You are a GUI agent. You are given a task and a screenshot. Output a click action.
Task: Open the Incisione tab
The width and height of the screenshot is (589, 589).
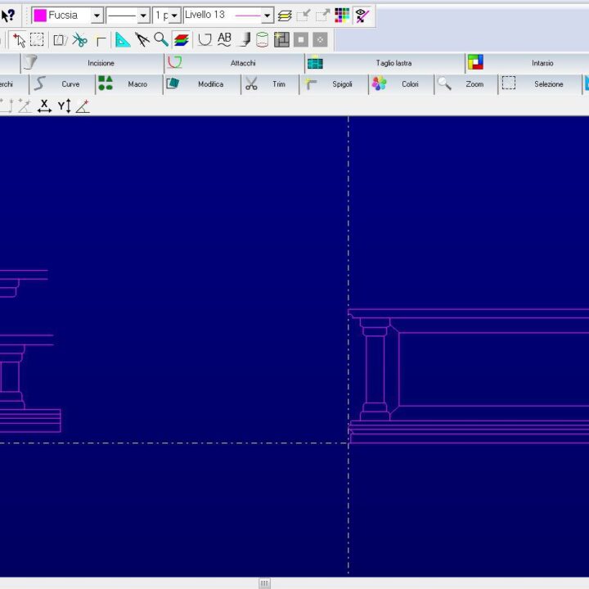pyautogui.click(x=101, y=63)
